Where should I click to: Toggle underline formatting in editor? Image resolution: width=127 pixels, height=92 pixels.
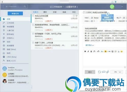point(91,51)
